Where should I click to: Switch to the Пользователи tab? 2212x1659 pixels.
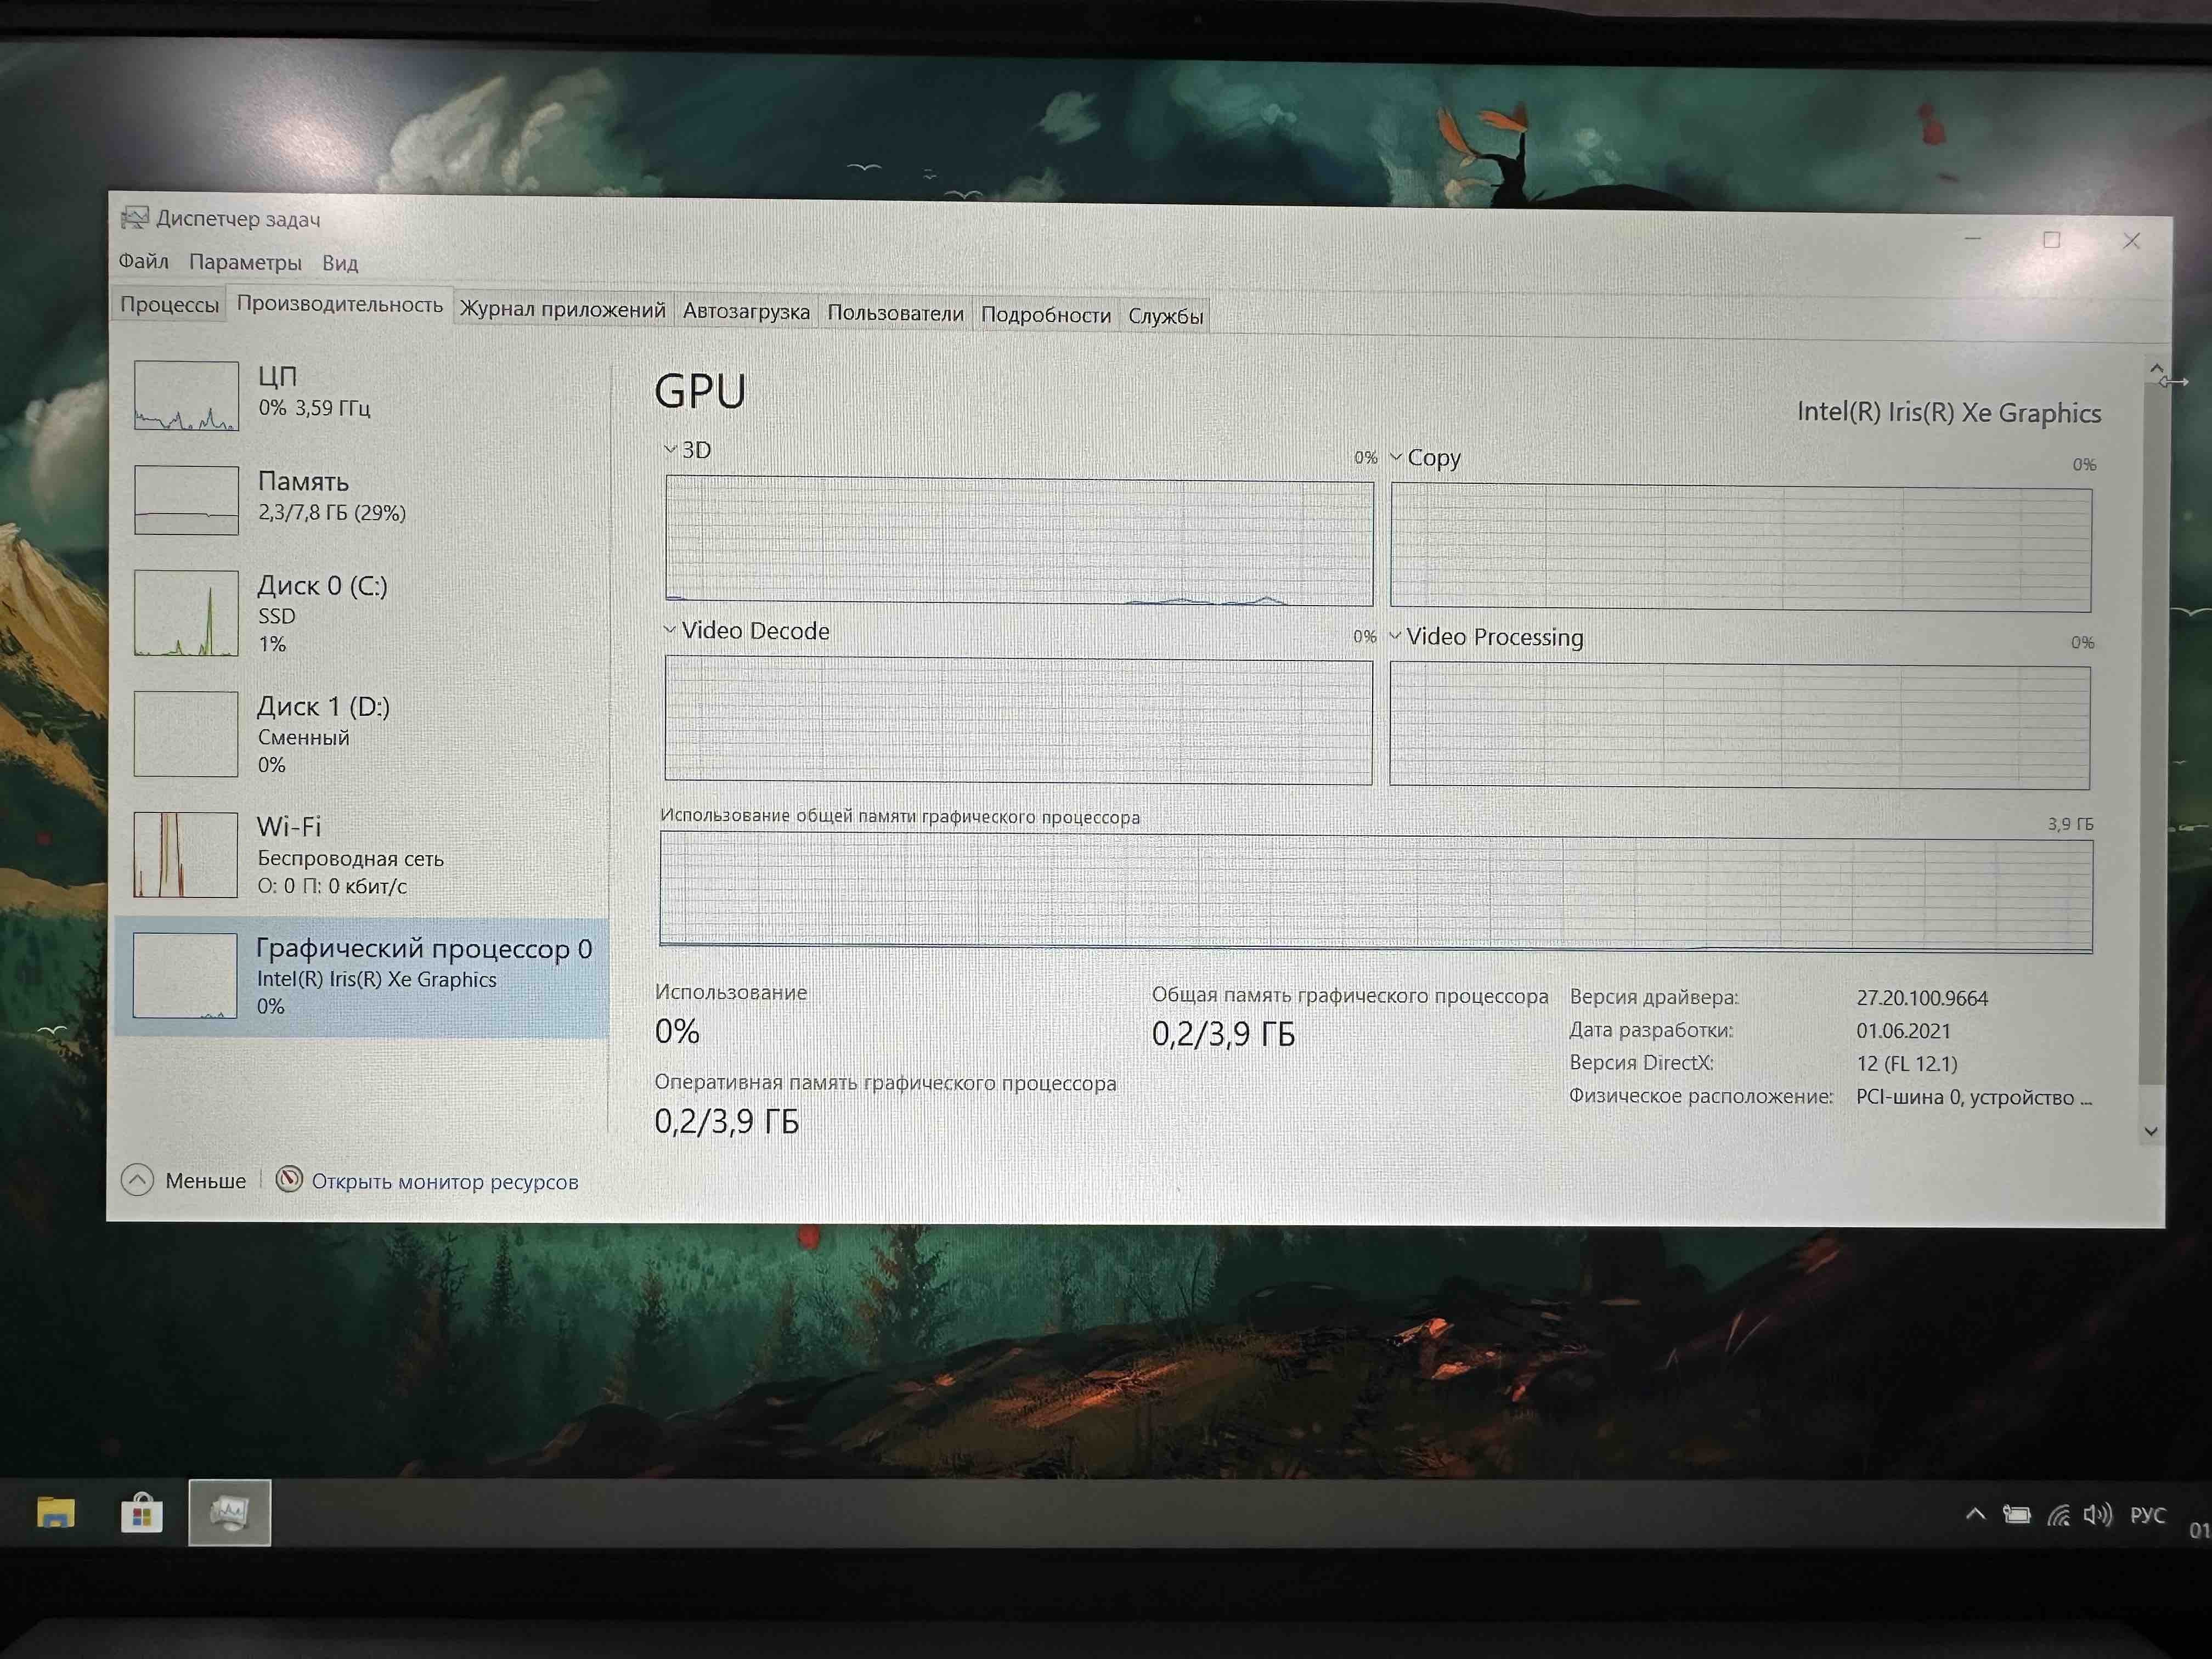pyautogui.click(x=895, y=313)
